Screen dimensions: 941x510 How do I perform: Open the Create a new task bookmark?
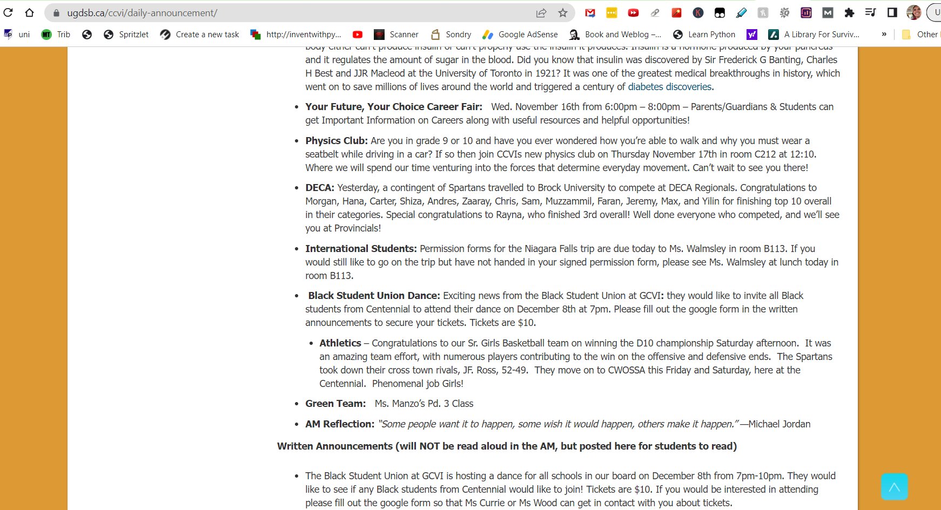click(x=200, y=35)
